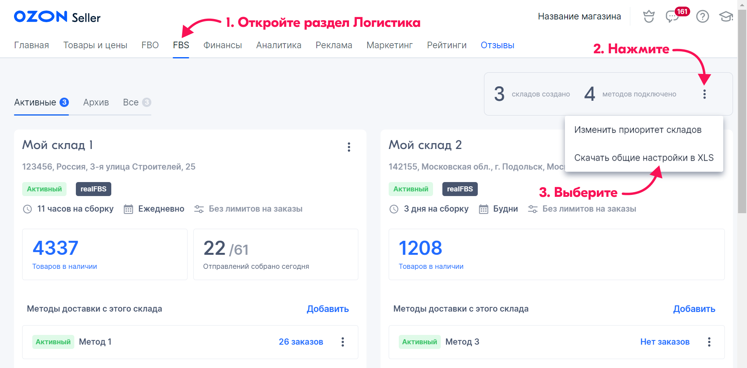Open three-dot menu for Мой склад 1
The width and height of the screenshot is (747, 368).
click(x=349, y=147)
